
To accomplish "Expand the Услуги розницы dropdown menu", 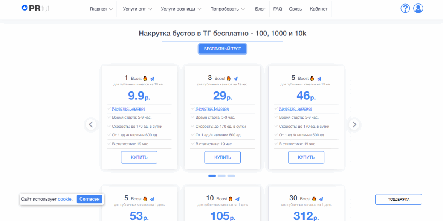I will pos(181,9).
